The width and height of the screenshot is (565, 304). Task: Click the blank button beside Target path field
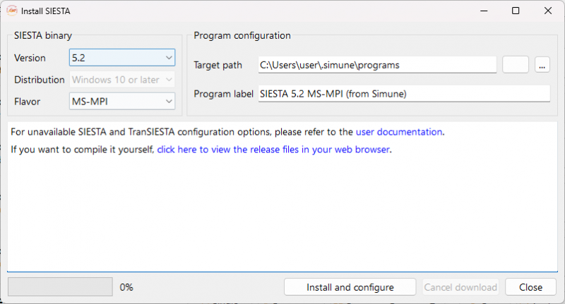pos(516,65)
